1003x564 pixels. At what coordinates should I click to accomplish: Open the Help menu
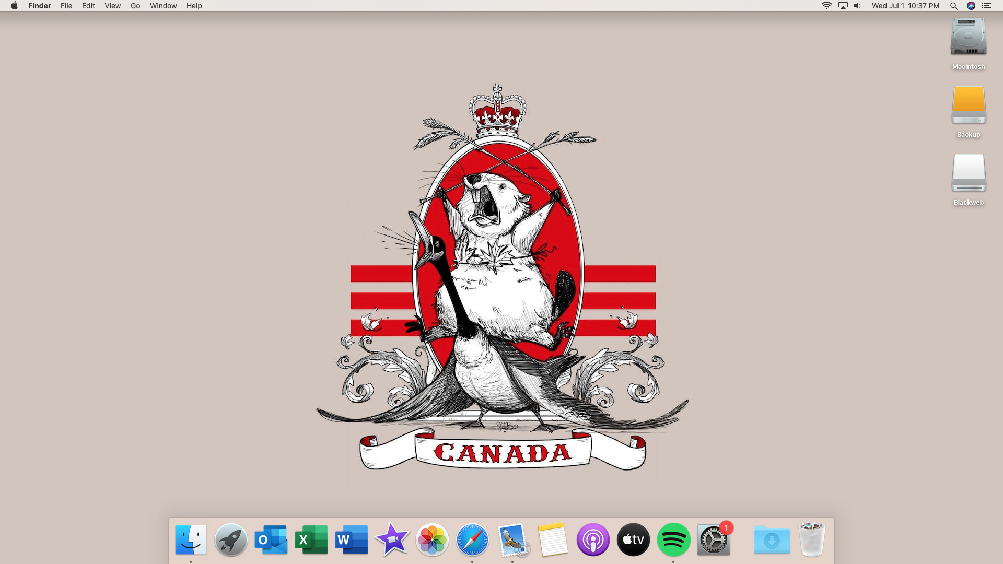click(194, 6)
